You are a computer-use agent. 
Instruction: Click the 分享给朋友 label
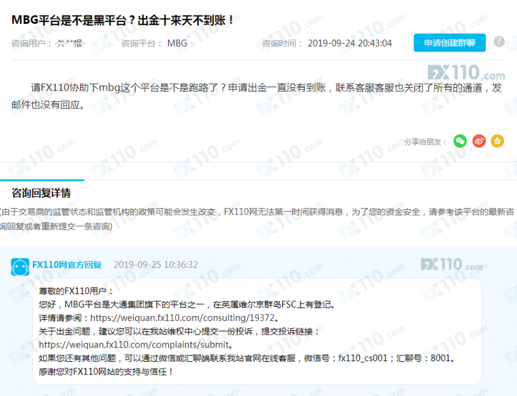click(425, 141)
